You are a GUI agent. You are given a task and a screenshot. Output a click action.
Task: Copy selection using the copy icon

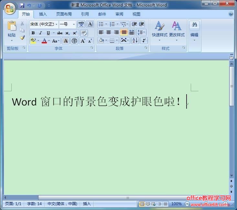point(22,30)
